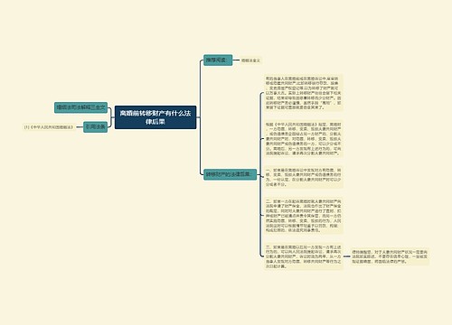452x325 pixels.
Task: Select the note beginning 一、如果是在离婚诉讼中
Action: (x=304, y=177)
